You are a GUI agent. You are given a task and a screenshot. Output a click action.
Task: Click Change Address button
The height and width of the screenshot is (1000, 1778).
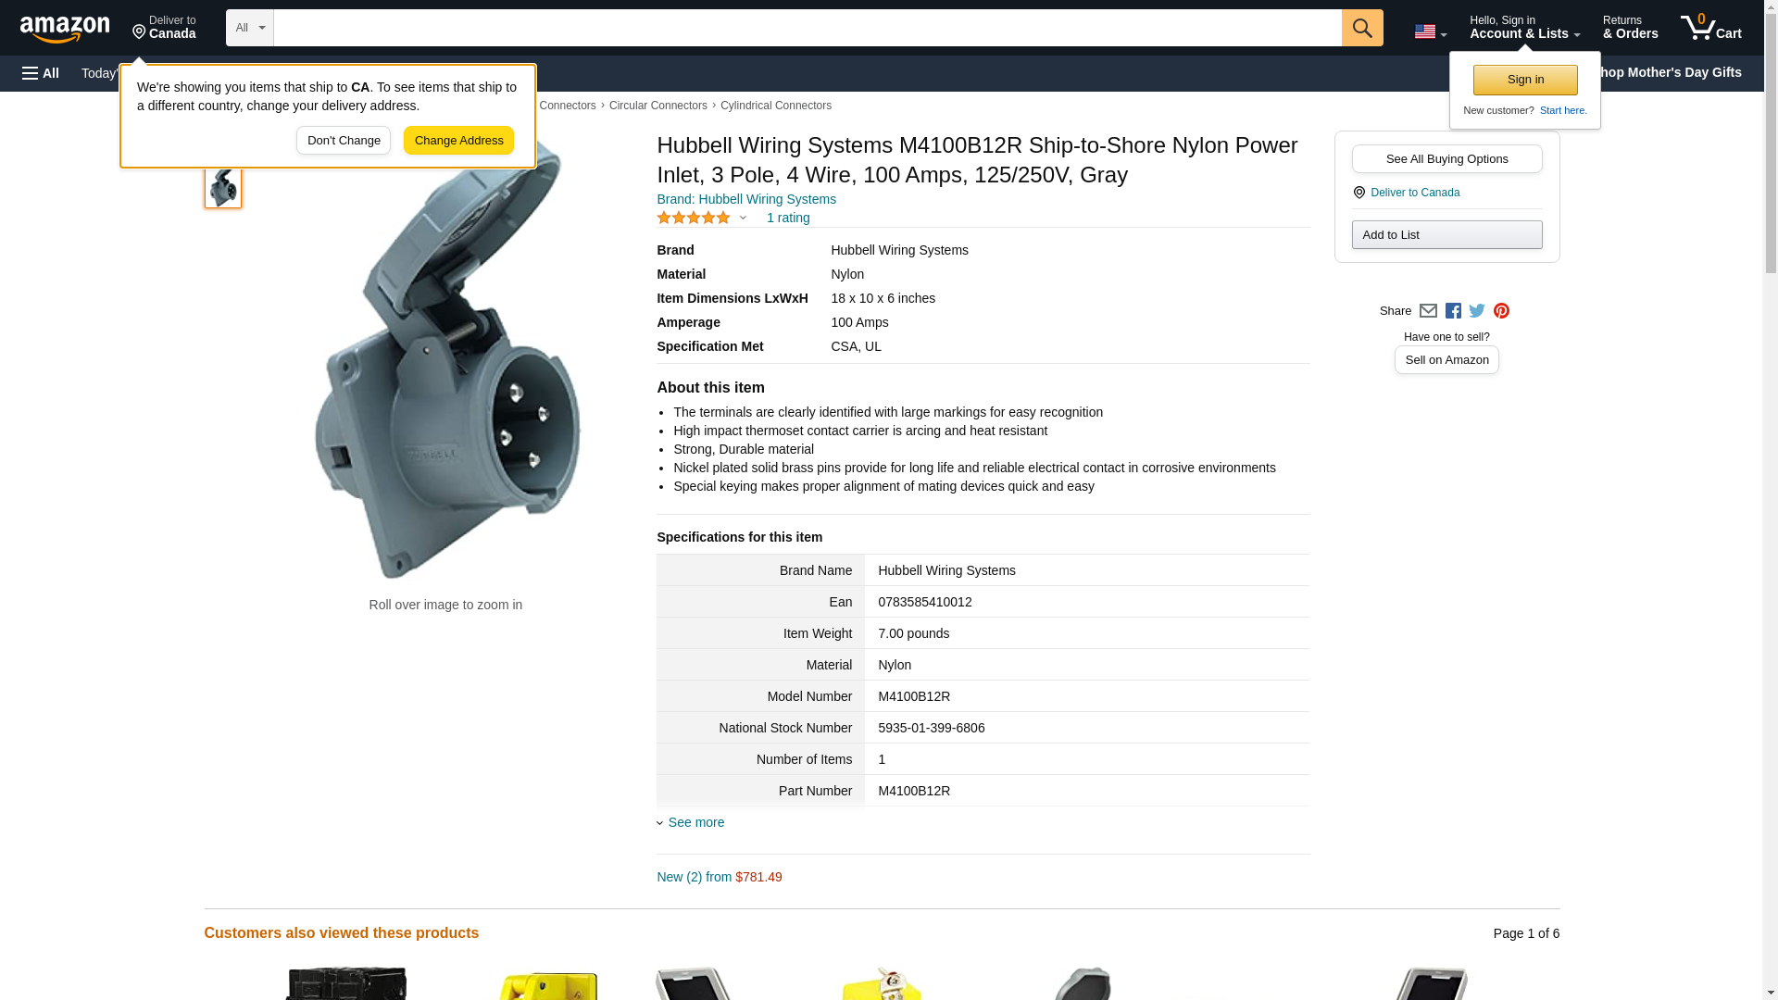[x=458, y=141]
